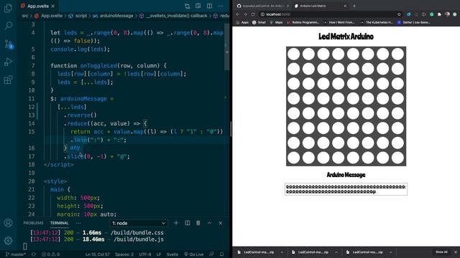
Task: Click Show All in the downloads bar
Action: click(x=441, y=252)
